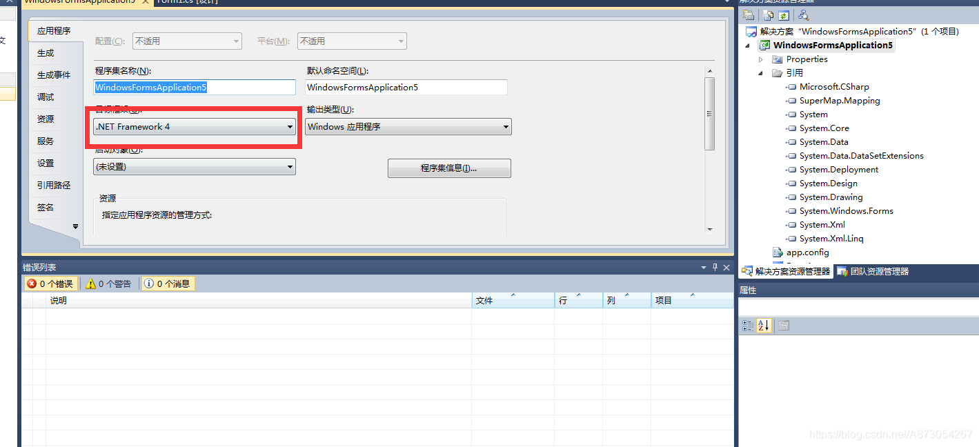
Task: Open the (未设置) startup object dropdown
Action: pos(290,166)
